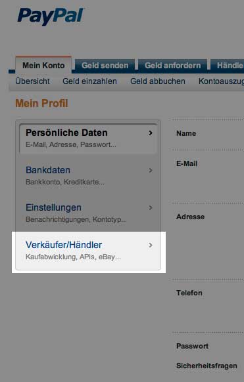This screenshot has height=382, width=244.
Task: Open the Einstellungen profile section
Action: click(x=88, y=213)
